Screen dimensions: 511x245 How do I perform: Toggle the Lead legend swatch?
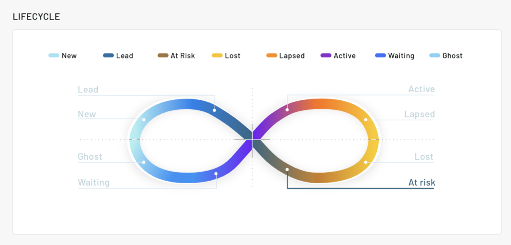(108, 56)
